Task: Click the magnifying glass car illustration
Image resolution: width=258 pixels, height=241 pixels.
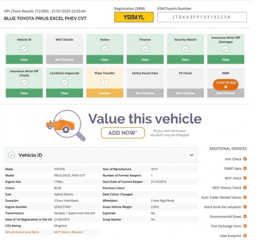Action: tap(66, 125)
